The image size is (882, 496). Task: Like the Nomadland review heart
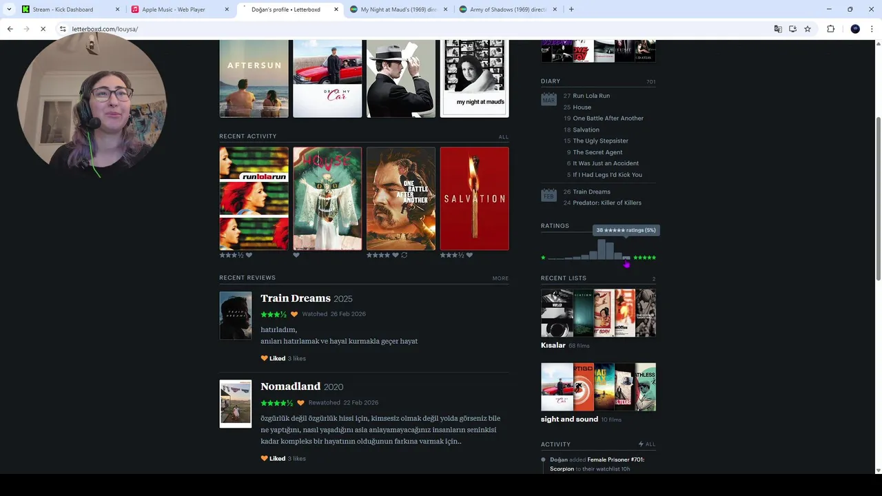[264, 458]
